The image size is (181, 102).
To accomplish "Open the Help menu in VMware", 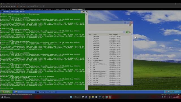I will [x=14, y=6].
